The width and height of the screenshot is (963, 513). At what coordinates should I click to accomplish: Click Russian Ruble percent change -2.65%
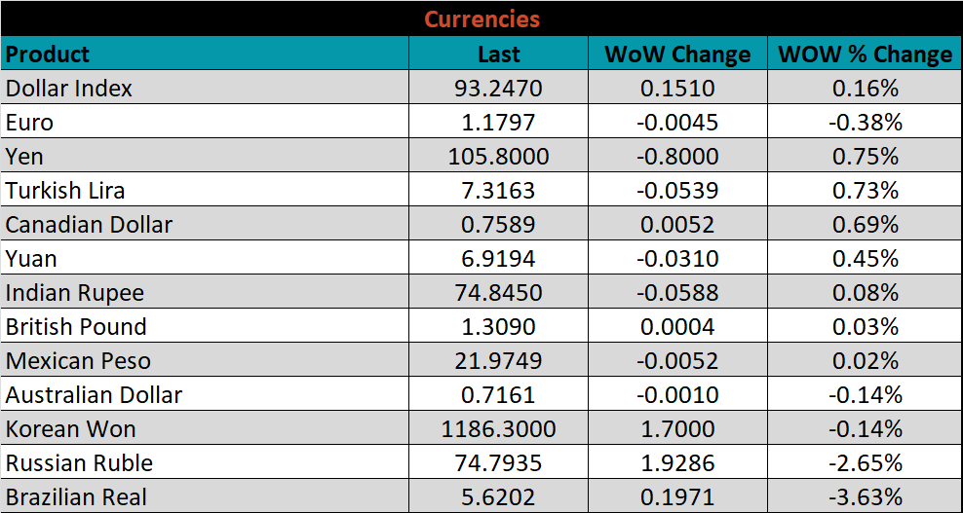[865, 463]
